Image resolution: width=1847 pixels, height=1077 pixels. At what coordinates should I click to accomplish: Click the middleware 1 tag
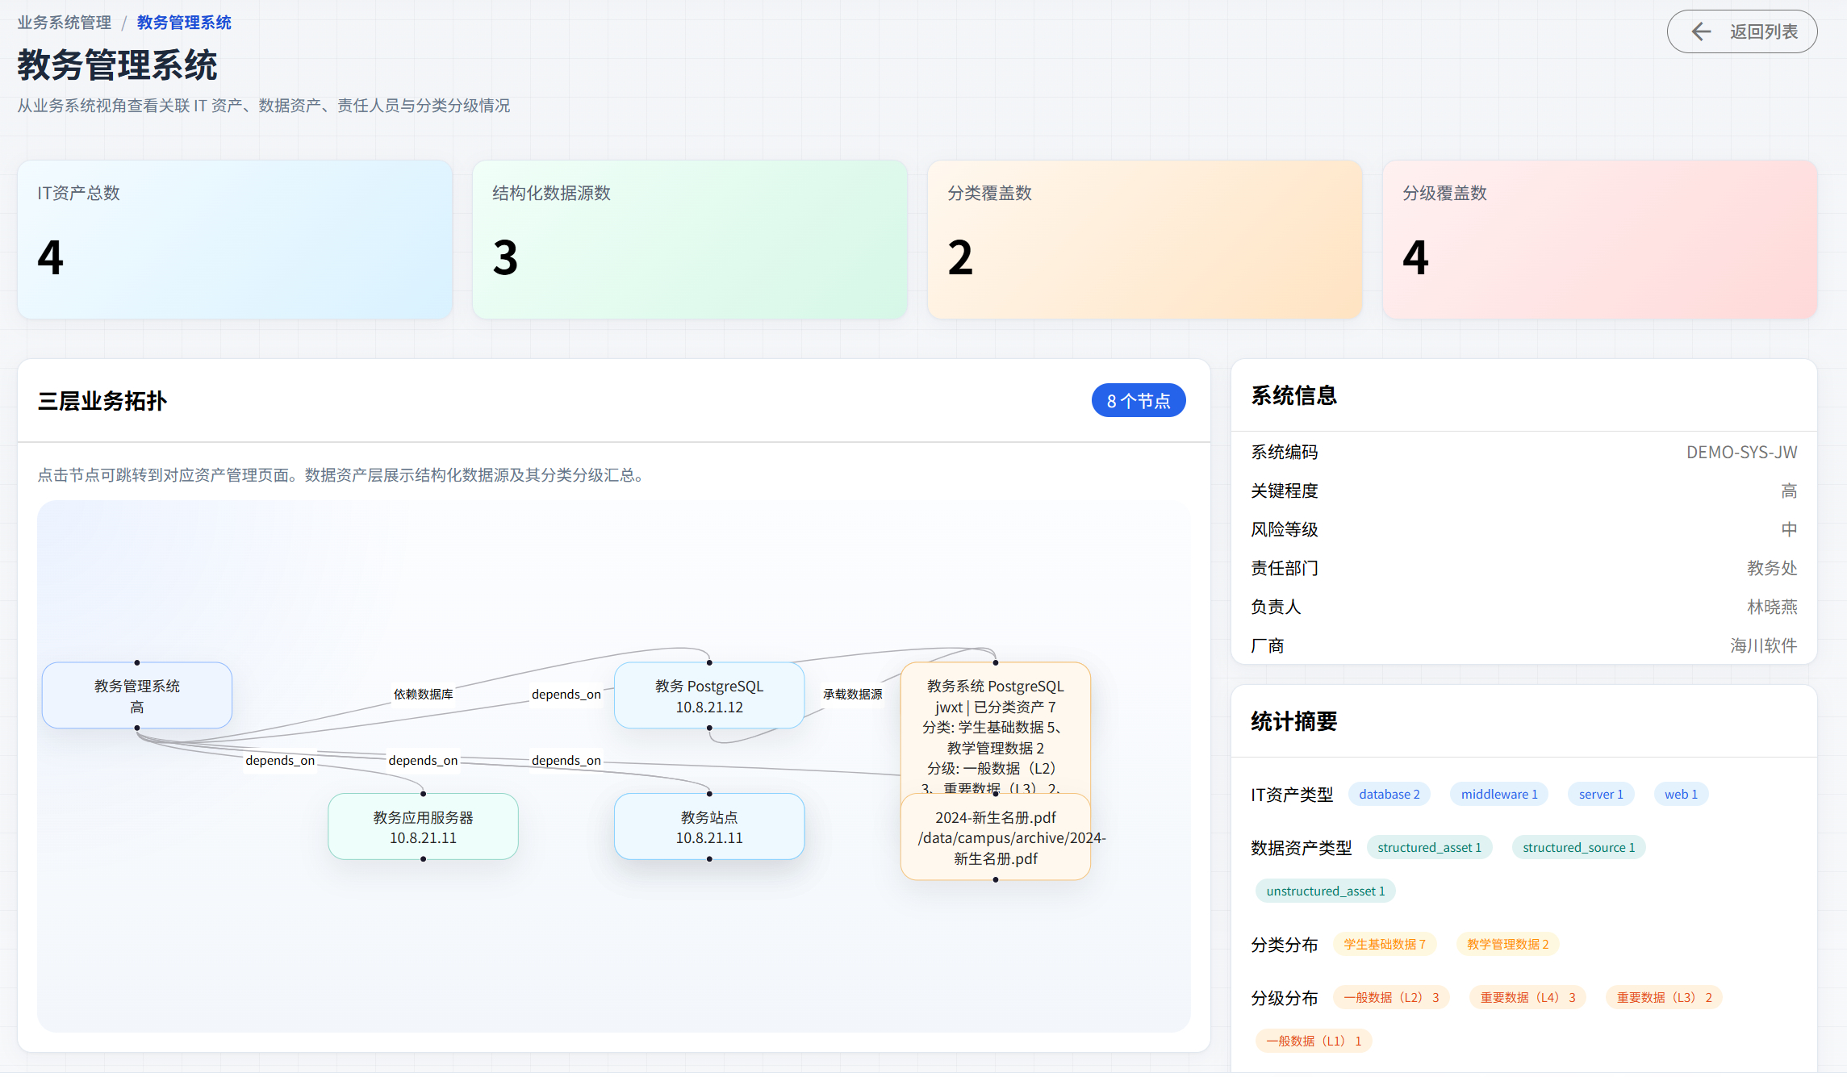(x=1499, y=795)
